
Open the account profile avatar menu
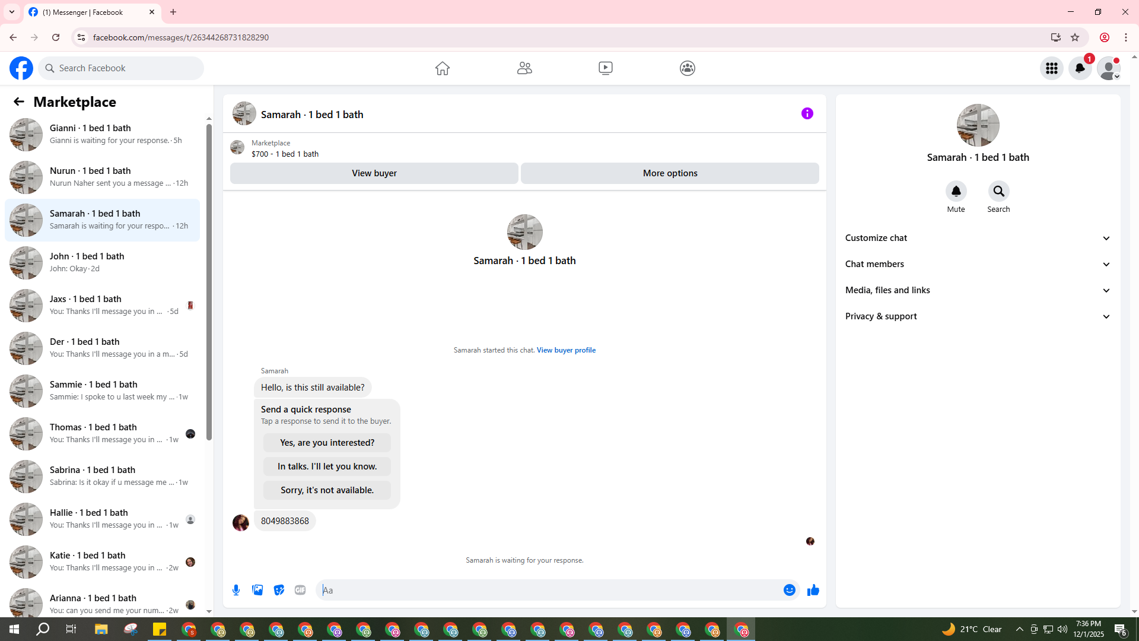[1109, 68]
